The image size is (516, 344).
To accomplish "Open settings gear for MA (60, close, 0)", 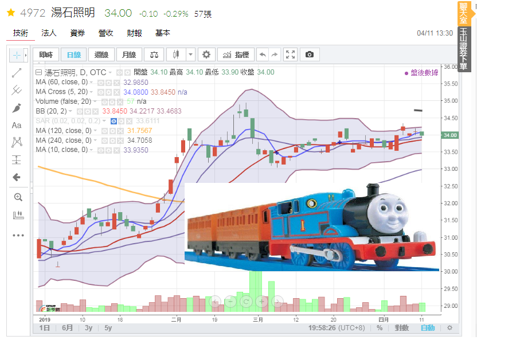I will click(x=108, y=83).
